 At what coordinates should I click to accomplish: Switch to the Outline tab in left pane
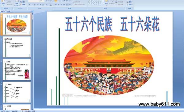click(8, 11)
